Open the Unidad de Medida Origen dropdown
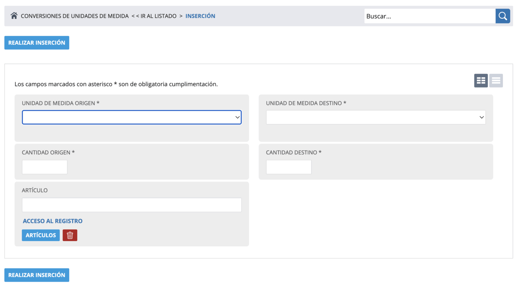 click(x=132, y=117)
